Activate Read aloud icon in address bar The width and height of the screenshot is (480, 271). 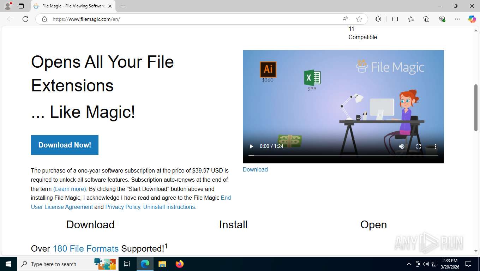point(345,19)
